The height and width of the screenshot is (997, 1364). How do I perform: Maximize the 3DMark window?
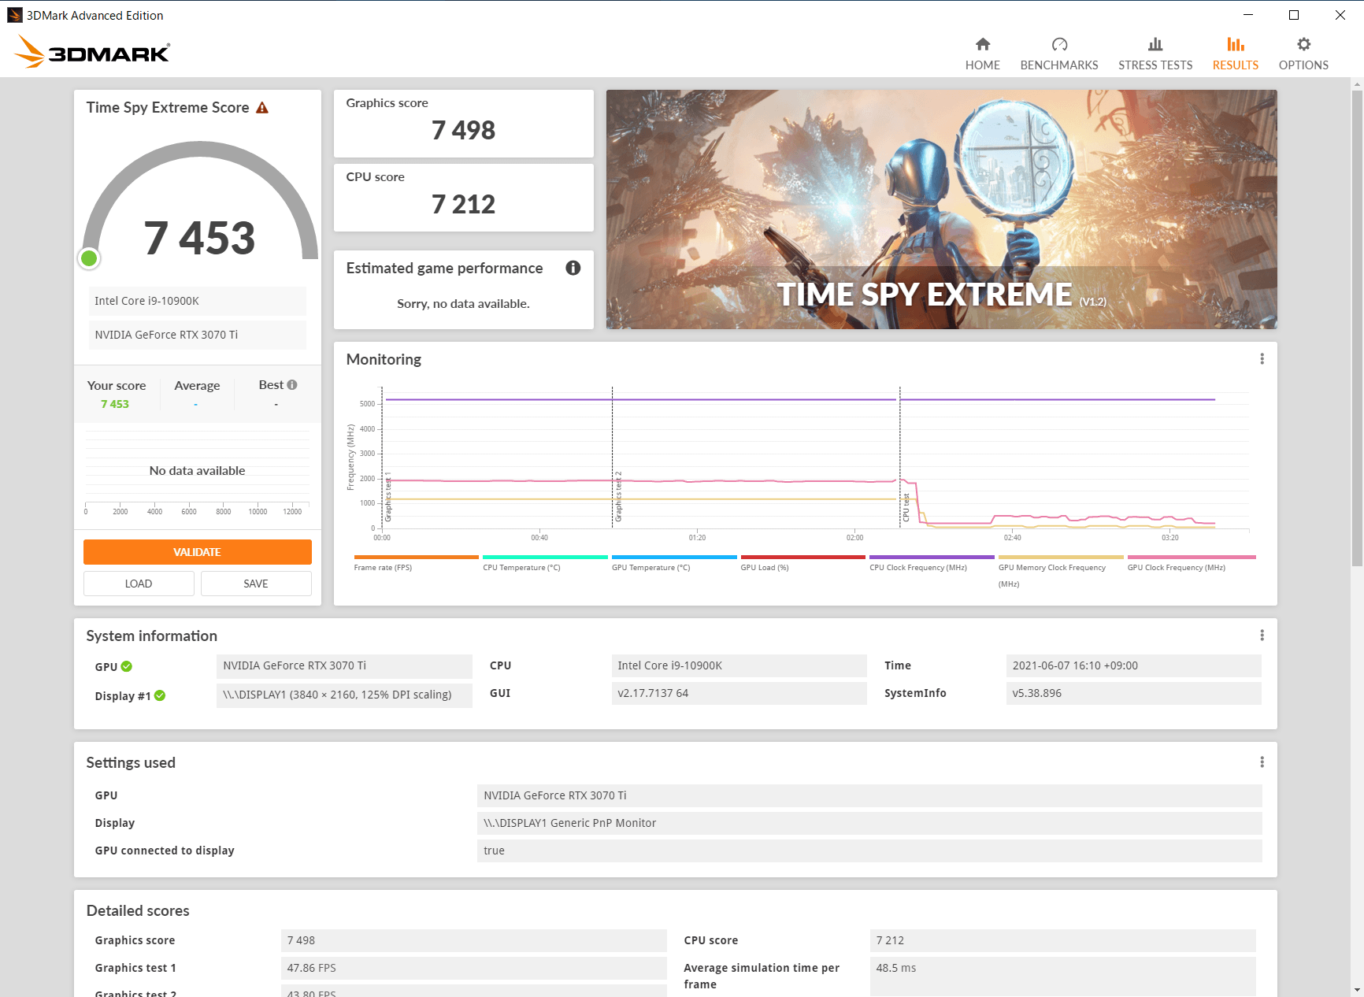pyautogui.click(x=1294, y=15)
